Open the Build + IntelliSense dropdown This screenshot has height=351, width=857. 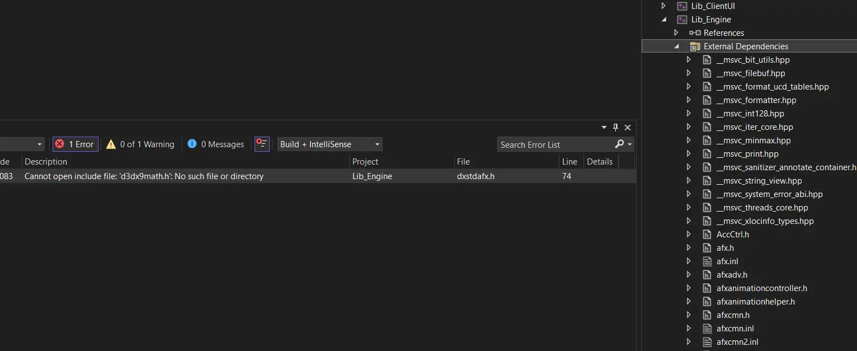(330, 144)
